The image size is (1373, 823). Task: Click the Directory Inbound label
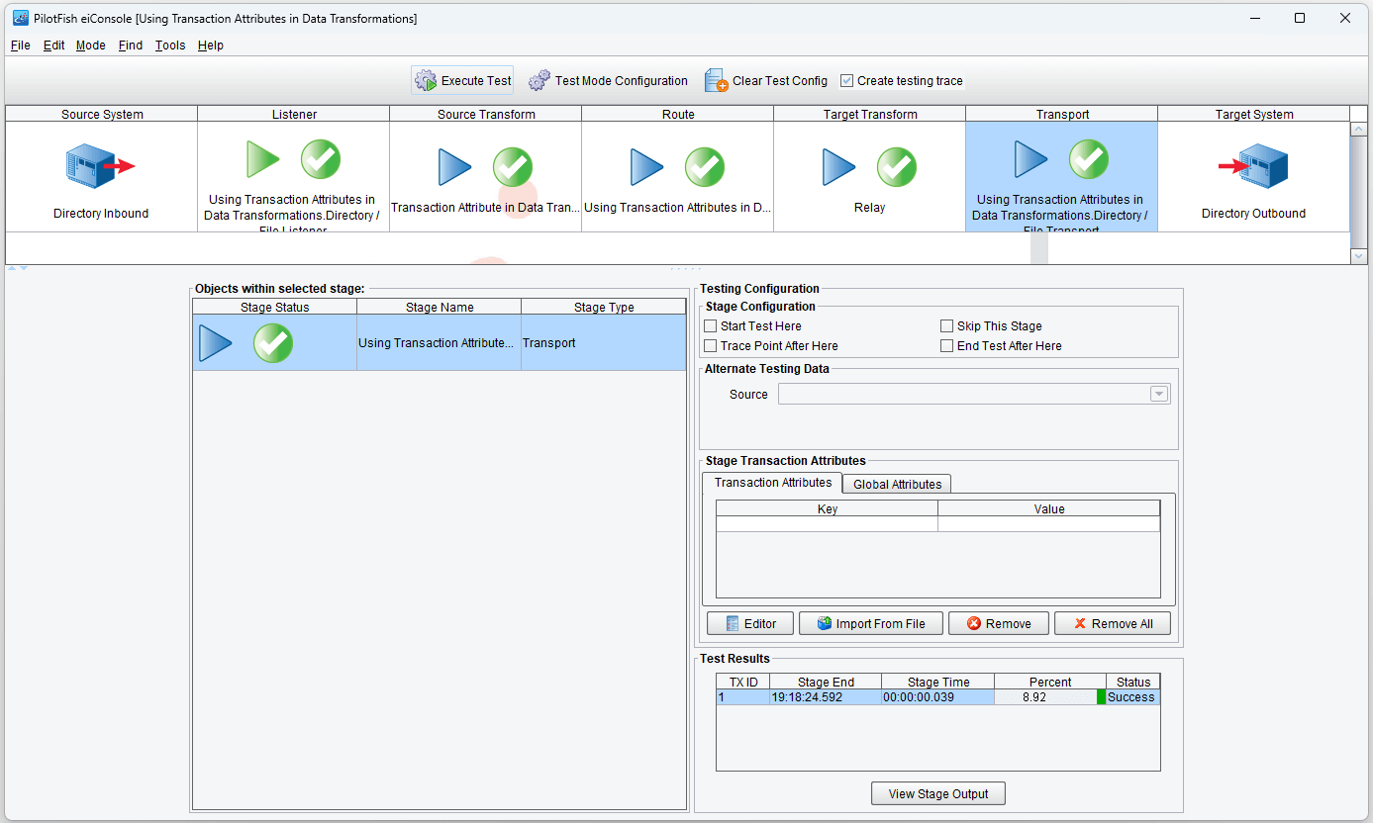coord(101,214)
